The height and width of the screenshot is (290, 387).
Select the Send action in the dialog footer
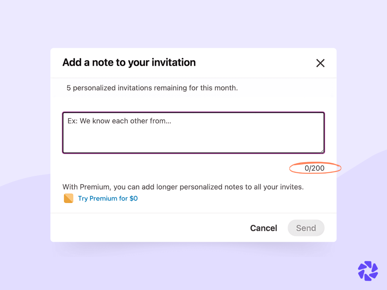pyautogui.click(x=306, y=228)
